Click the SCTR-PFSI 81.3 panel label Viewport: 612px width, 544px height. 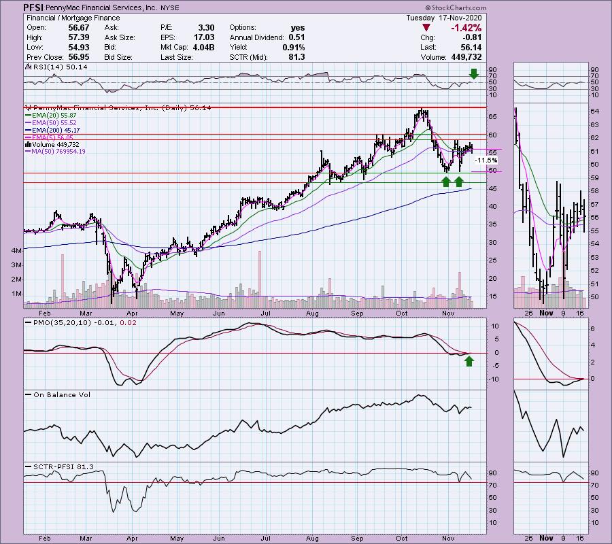(60, 466)
